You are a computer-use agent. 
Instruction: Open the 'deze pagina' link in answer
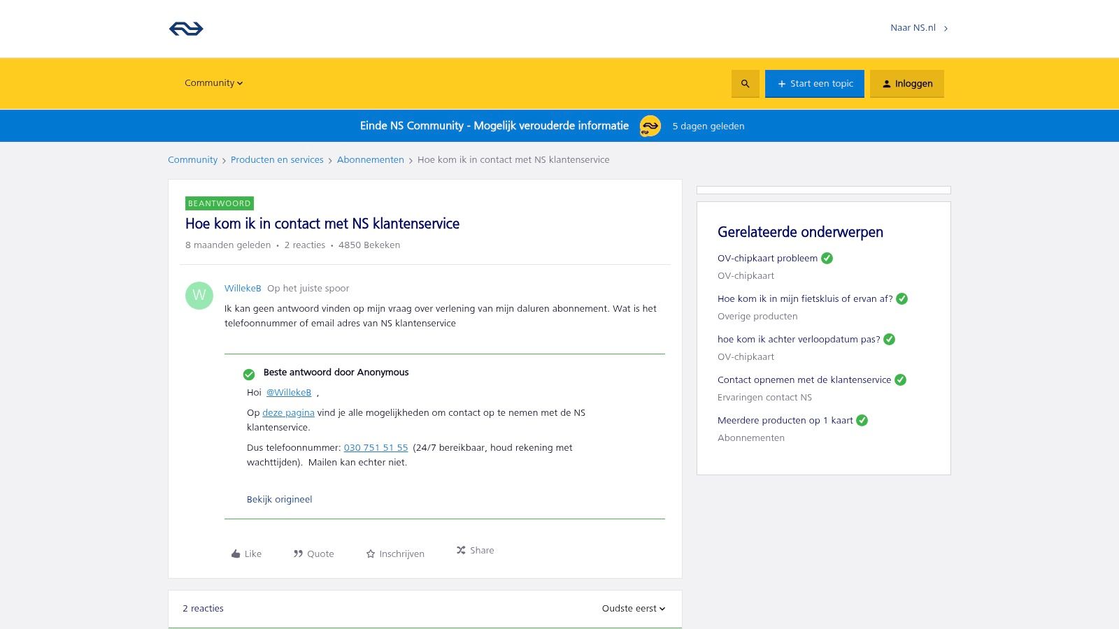[288, 413]
